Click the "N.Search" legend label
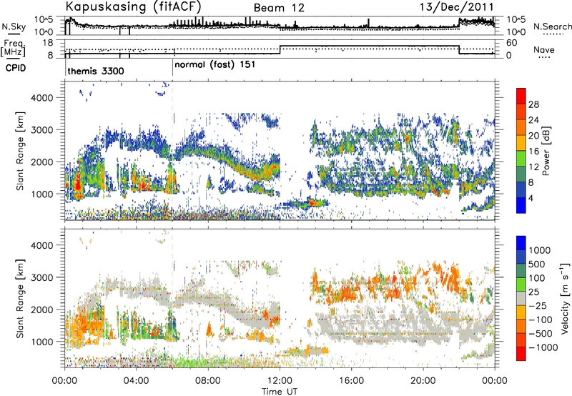Image resolution: width=572 pixels, height=396 pixels. [x=552, y=26]
